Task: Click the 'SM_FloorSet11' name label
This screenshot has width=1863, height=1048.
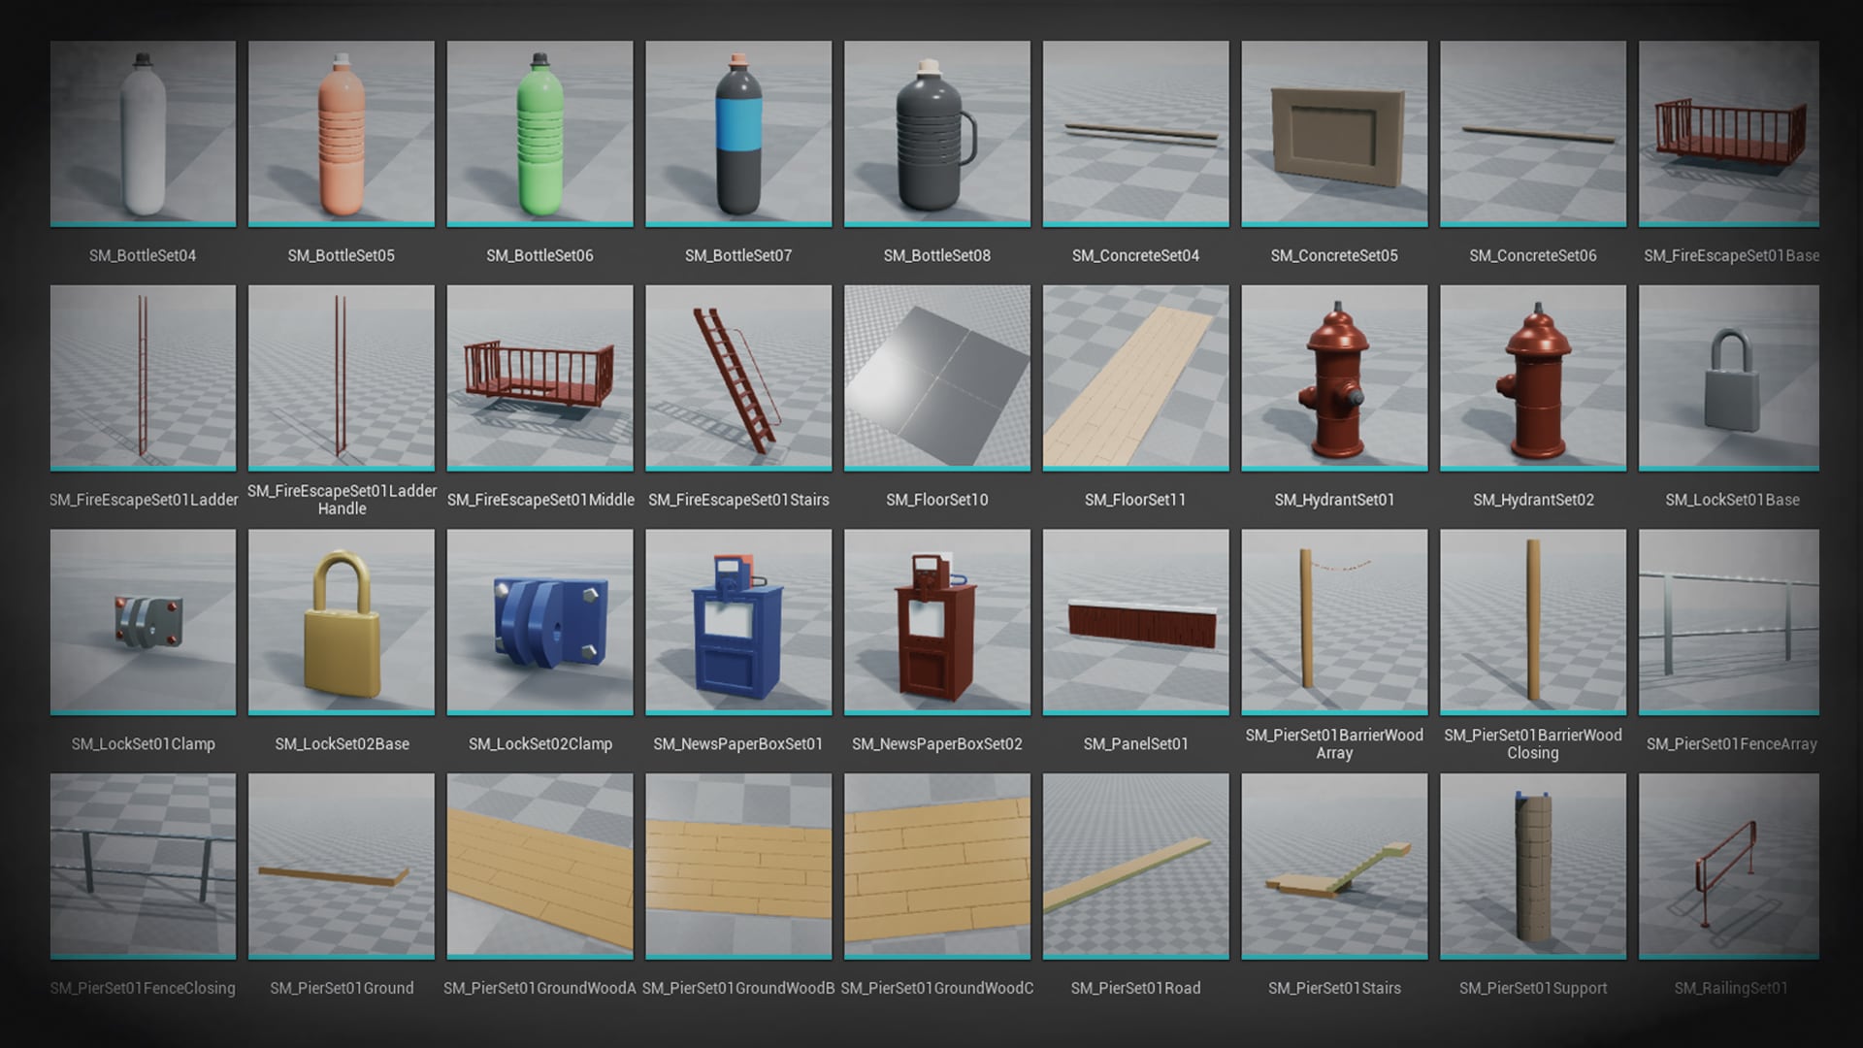Action: [x=1136, y=500]
